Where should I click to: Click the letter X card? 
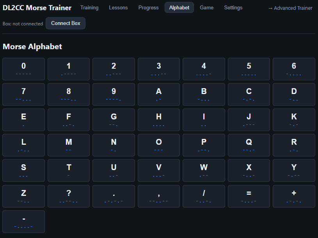[x=249, y=170]
